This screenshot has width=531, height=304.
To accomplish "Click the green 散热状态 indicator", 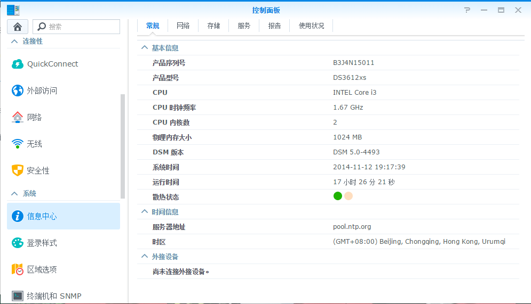I will (x=337, y=196).
